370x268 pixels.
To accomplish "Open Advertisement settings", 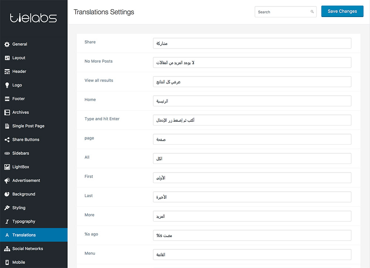I will 34,181.
